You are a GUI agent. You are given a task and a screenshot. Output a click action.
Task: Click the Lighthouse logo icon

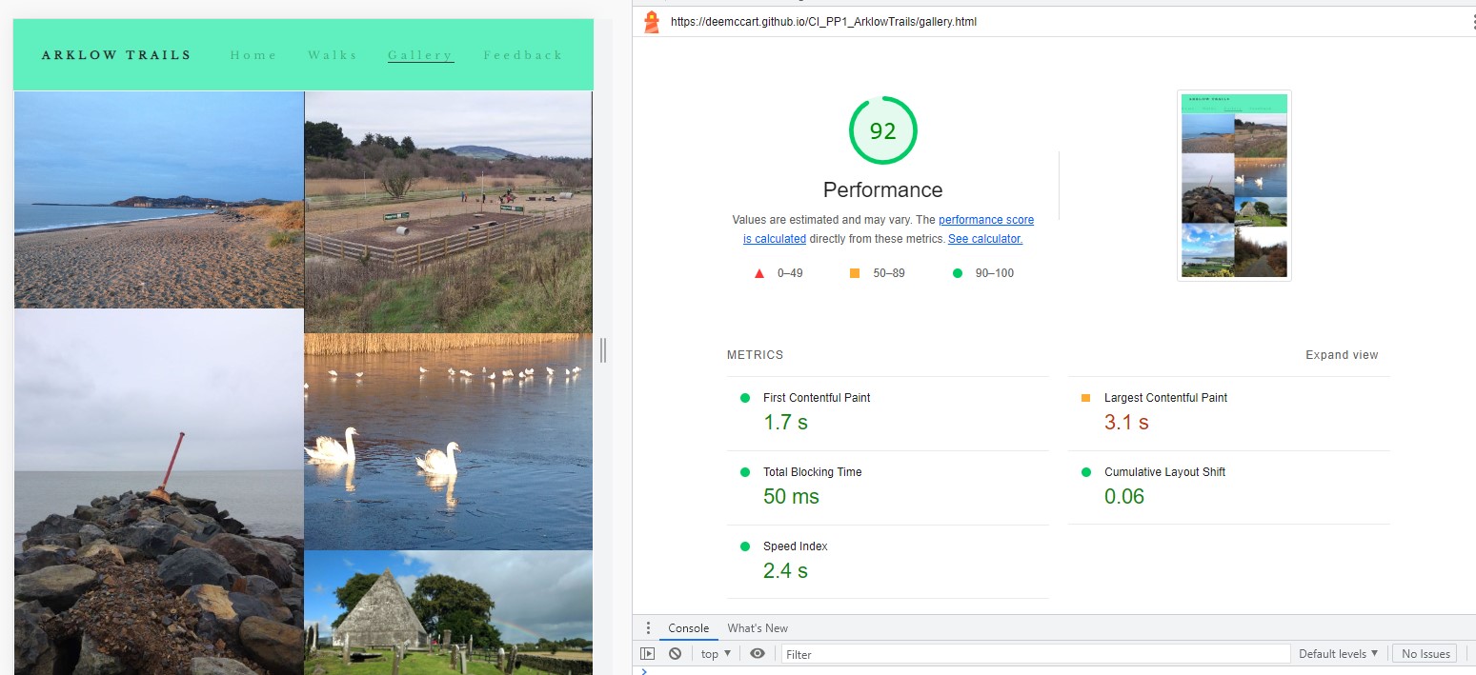(652, 22)
